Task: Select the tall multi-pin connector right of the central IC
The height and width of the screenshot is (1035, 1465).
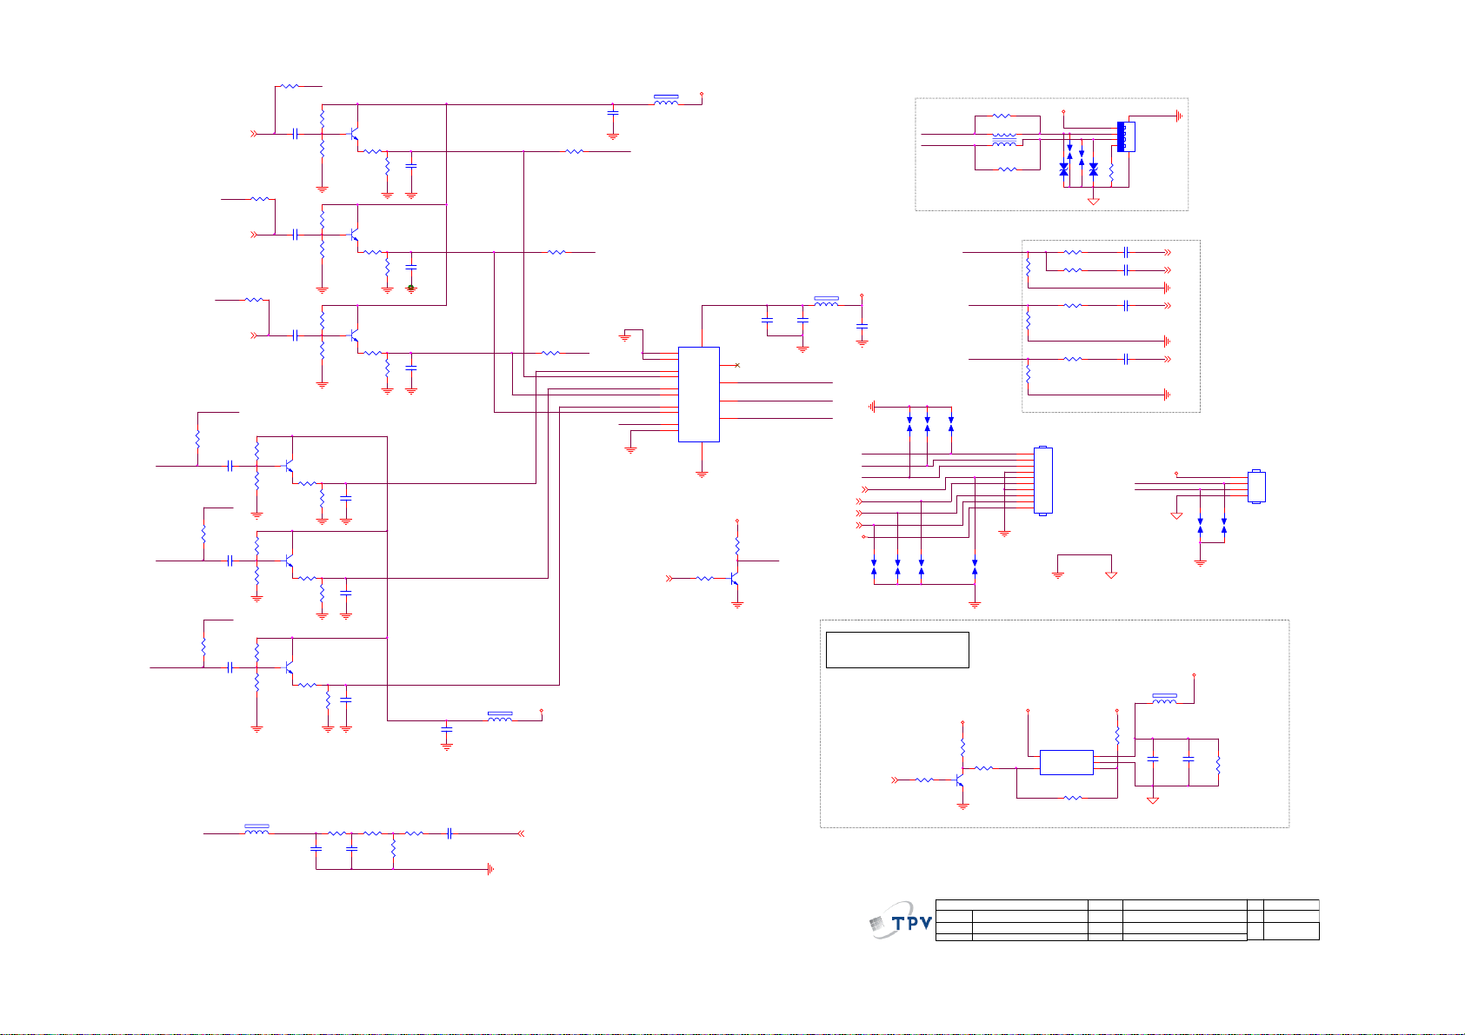Action: 1043,481
